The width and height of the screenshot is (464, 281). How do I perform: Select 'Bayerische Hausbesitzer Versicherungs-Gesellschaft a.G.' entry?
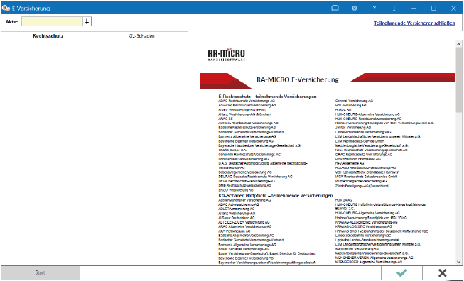[x=260, y=145]
